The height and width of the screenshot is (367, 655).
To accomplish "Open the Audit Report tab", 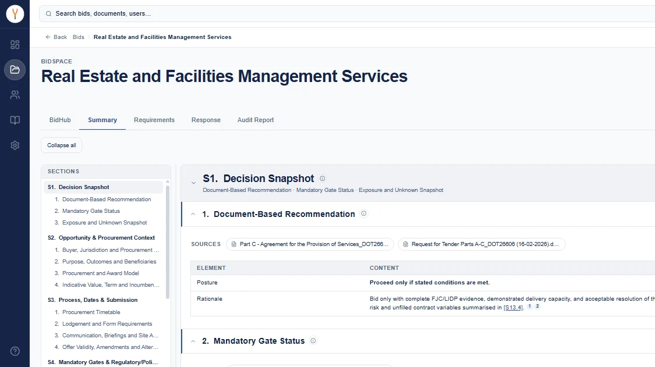I will [x=256, y=120].
